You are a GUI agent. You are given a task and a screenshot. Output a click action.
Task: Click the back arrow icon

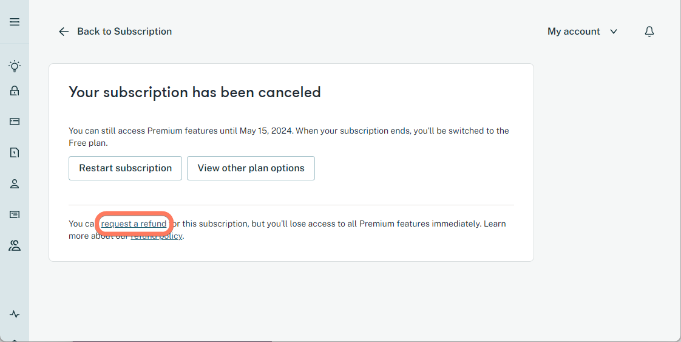click(x=64, y=32)
